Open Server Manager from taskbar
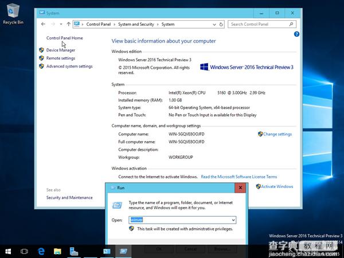344x258 pixels. click(x=74, y=251)
